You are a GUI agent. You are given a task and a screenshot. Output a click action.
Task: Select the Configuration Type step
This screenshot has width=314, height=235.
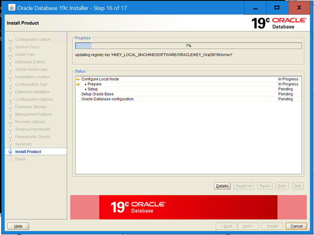coord(31,84)
